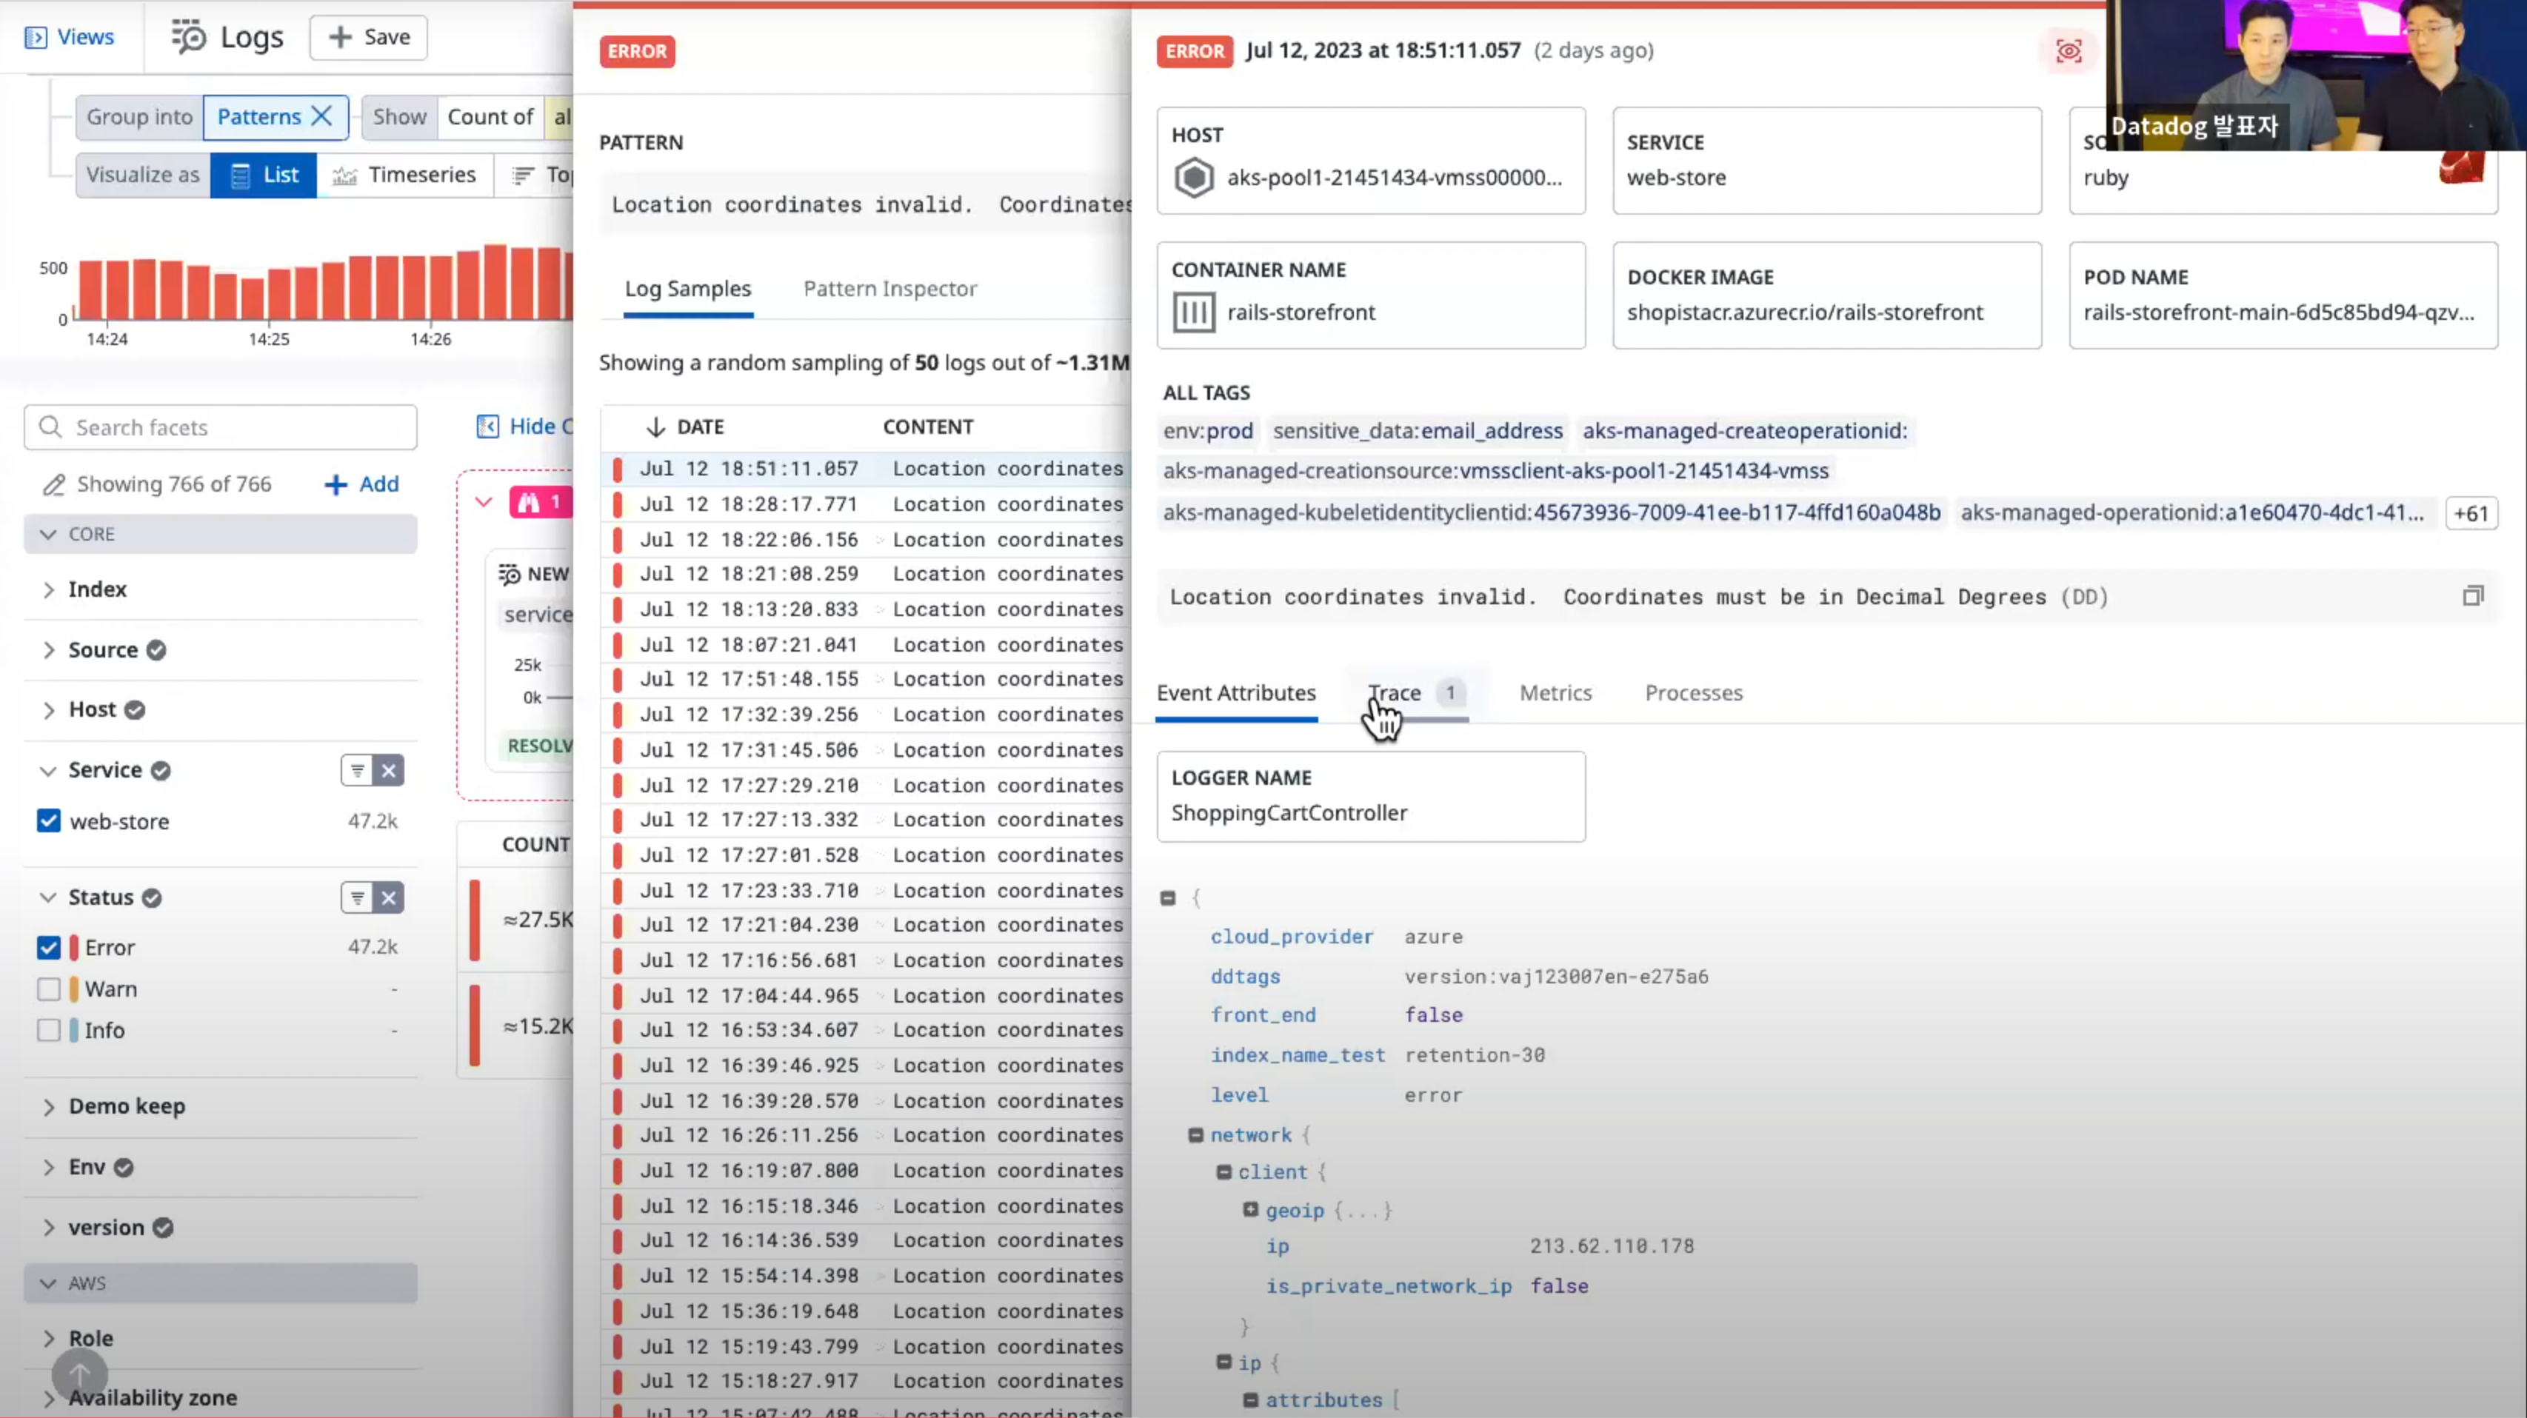Click the Status facet filter icon
This screenshot has height=1418, width=2527.
point(357,897)
